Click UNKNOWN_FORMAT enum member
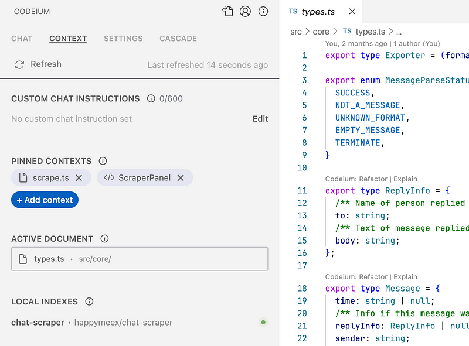The height and width of the screenshot is (346, 469). pos(370,118)
